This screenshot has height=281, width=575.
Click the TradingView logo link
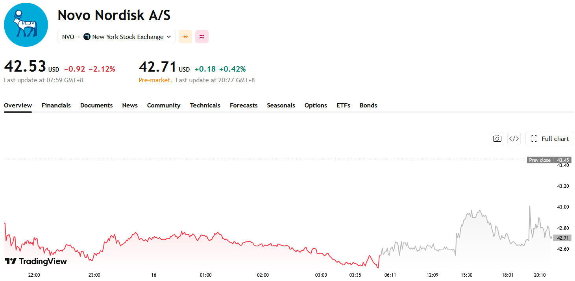click(36, 261)
